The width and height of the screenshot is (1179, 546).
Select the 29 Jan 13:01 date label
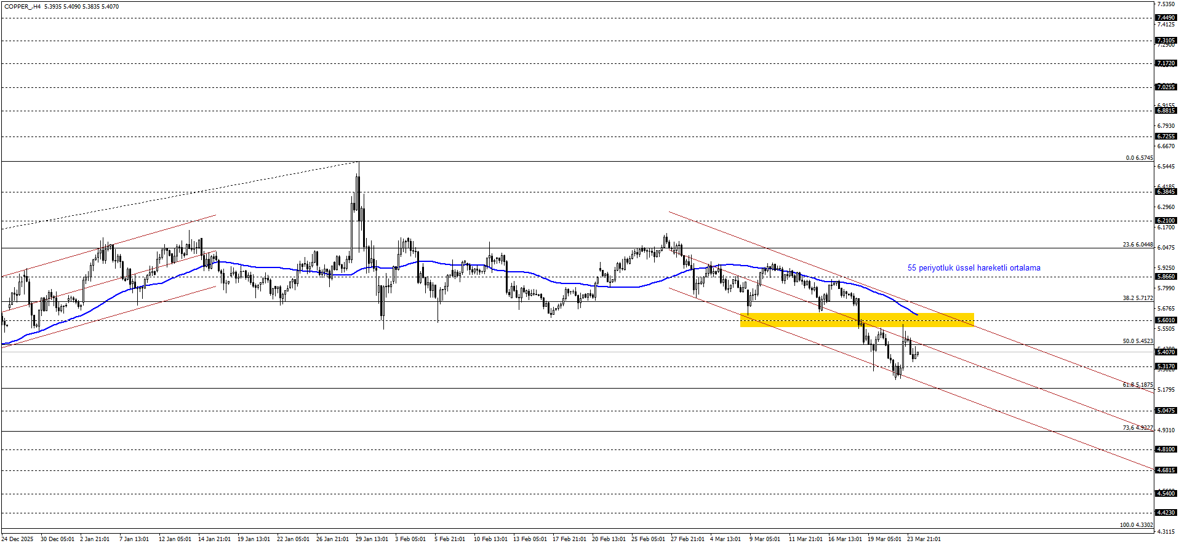(x=372, y=539)
